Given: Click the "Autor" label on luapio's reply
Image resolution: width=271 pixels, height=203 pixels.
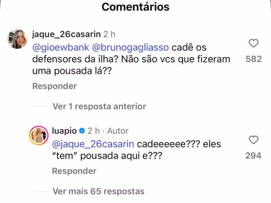Looking at the screenshot, I should 118,131.
